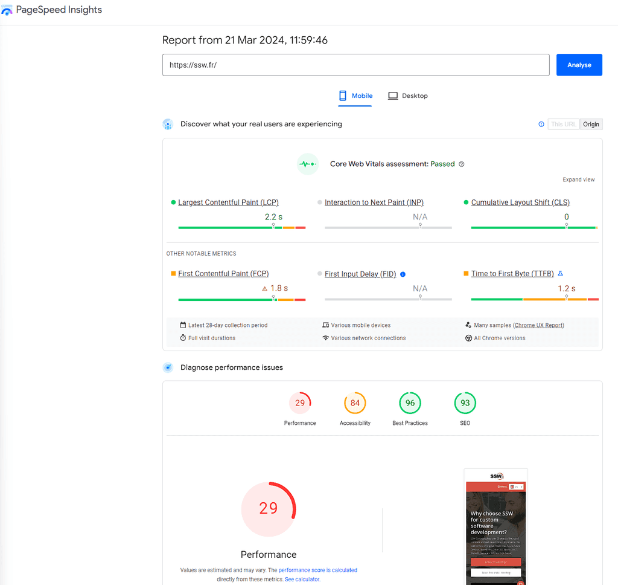Click the Core Web Vitals pulse icon
Viewport: 618px width, 585px height.
click(x=308, y=164)
